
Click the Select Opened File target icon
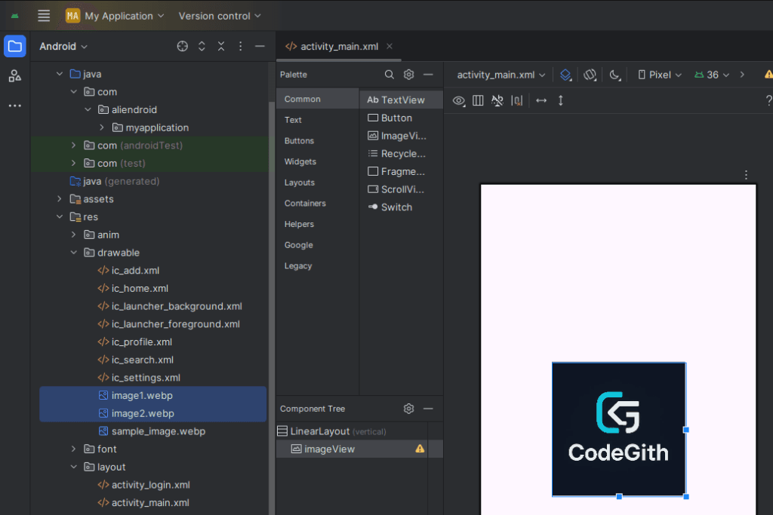pos(183,46)
